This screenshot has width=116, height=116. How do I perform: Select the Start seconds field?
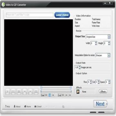click(53, 95)
